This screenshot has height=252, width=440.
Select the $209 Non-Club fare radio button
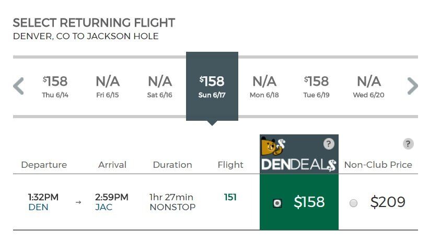tap(353, 203)
